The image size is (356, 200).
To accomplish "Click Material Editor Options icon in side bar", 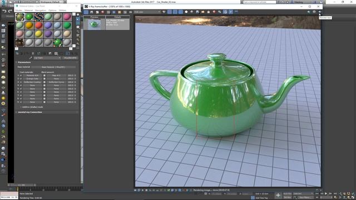I will (78, 39).
